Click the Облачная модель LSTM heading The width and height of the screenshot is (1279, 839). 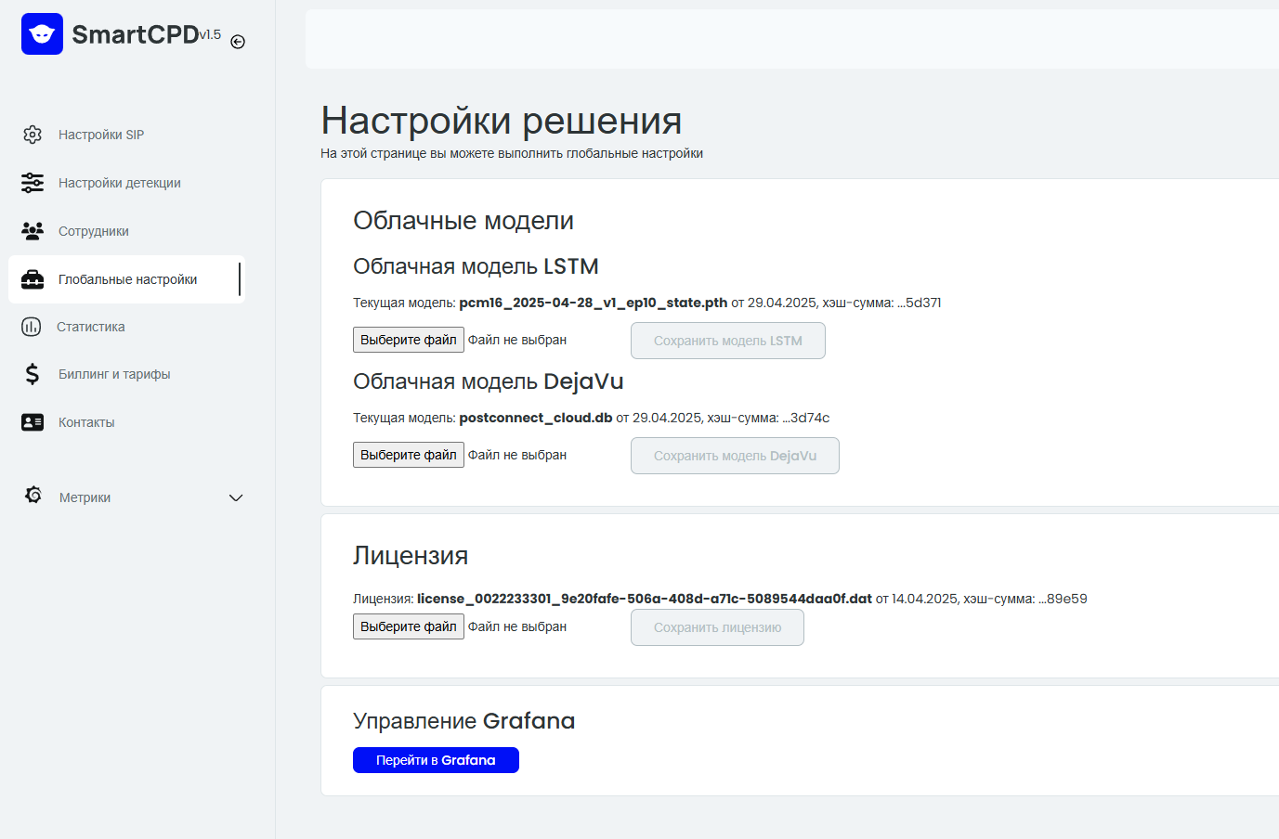pos(476,266)
